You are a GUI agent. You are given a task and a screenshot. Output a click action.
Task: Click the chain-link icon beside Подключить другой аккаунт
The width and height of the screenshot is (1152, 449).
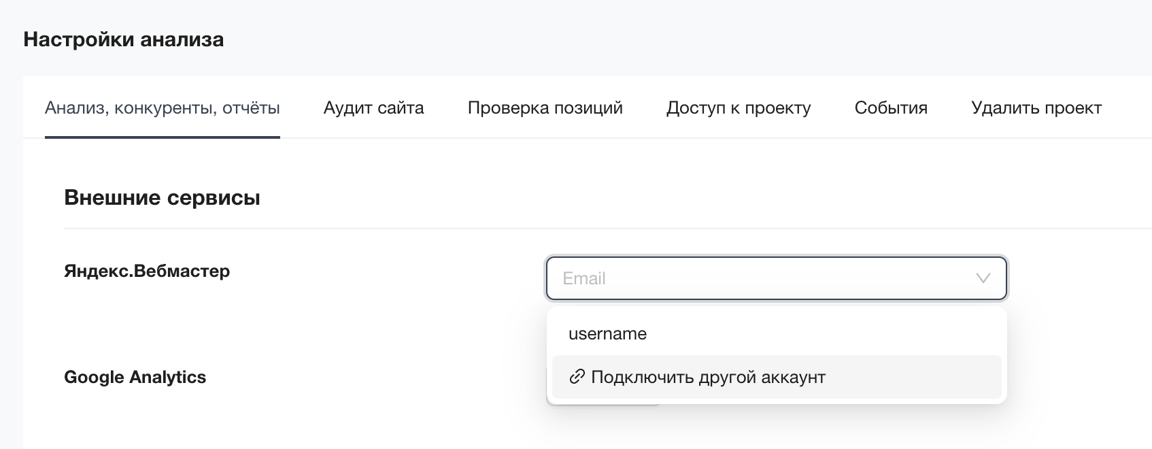577,377
